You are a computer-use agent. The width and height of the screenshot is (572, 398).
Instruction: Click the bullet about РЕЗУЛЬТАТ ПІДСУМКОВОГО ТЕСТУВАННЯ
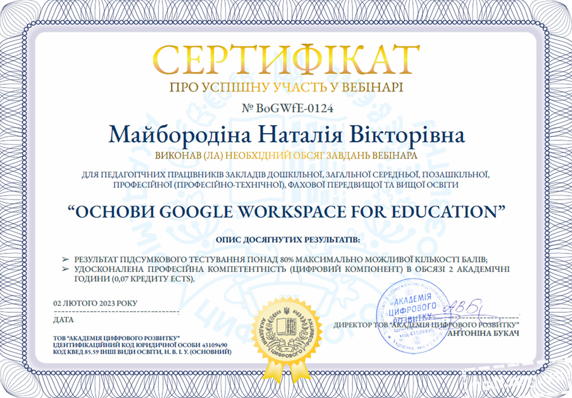281,260
